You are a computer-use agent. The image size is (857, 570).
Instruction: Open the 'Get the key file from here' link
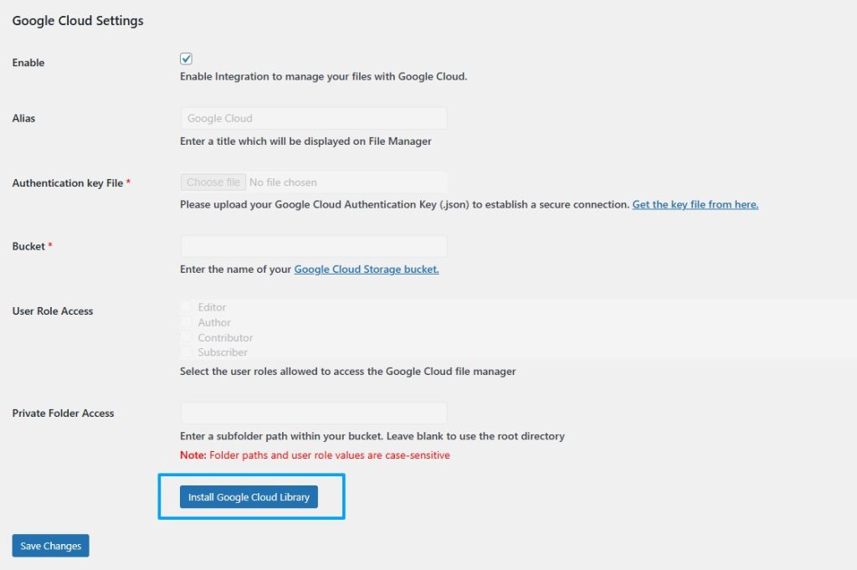[694, 203]
